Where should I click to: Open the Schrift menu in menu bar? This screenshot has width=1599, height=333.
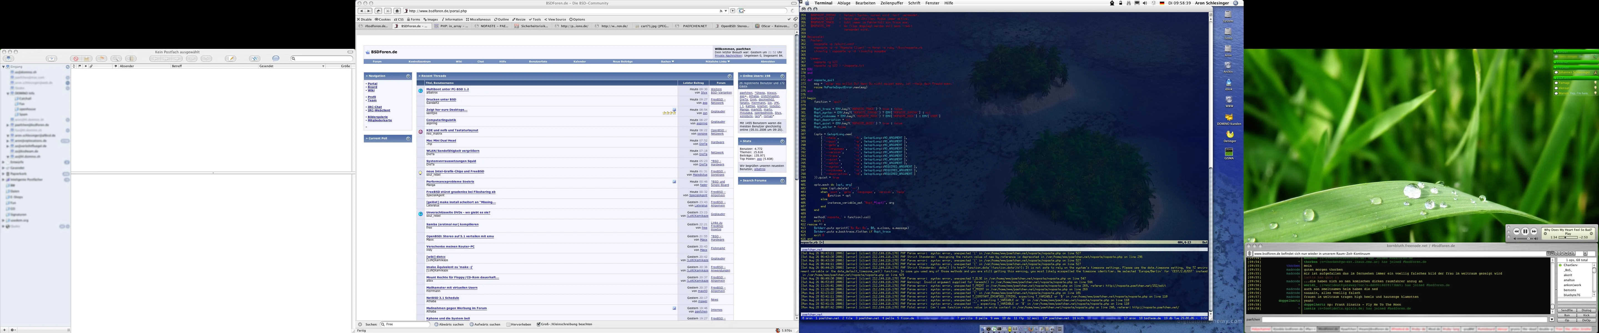(x=914, y=3)
